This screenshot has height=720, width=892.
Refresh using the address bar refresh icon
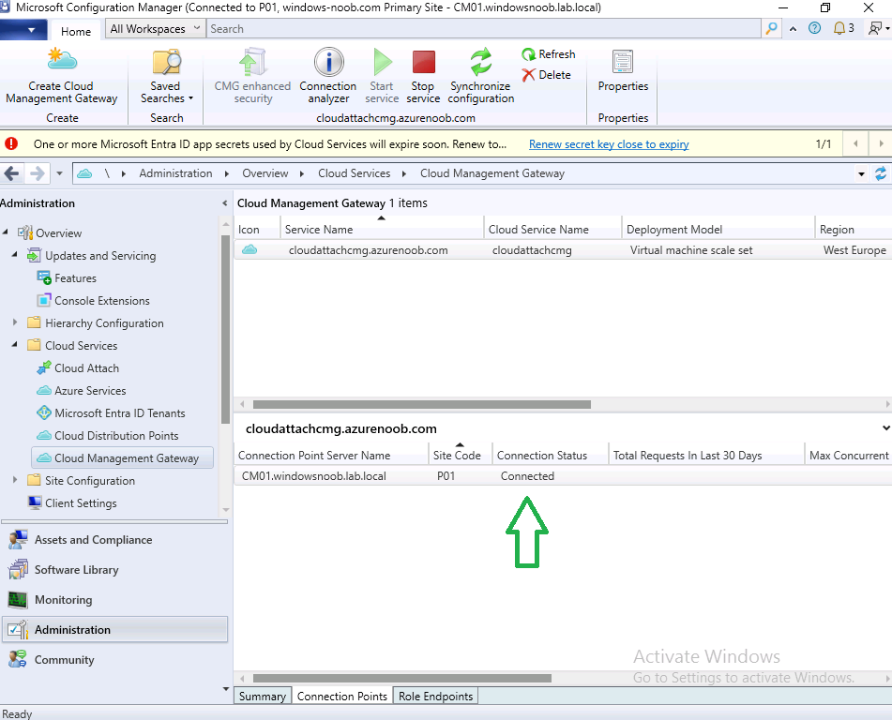coord(881,173)
